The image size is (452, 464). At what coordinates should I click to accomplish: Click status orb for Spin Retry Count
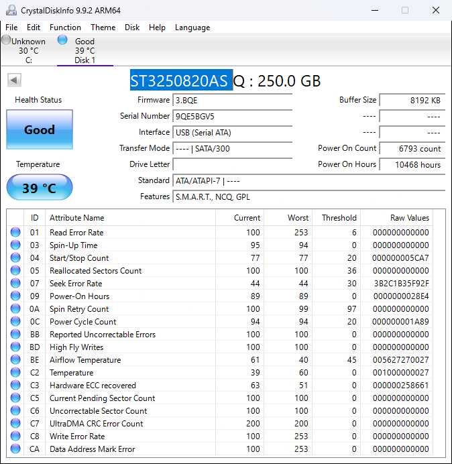[15, 308]
